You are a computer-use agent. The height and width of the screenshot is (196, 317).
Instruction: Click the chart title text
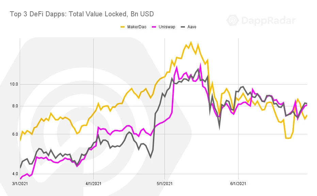(x=82, y=14)
